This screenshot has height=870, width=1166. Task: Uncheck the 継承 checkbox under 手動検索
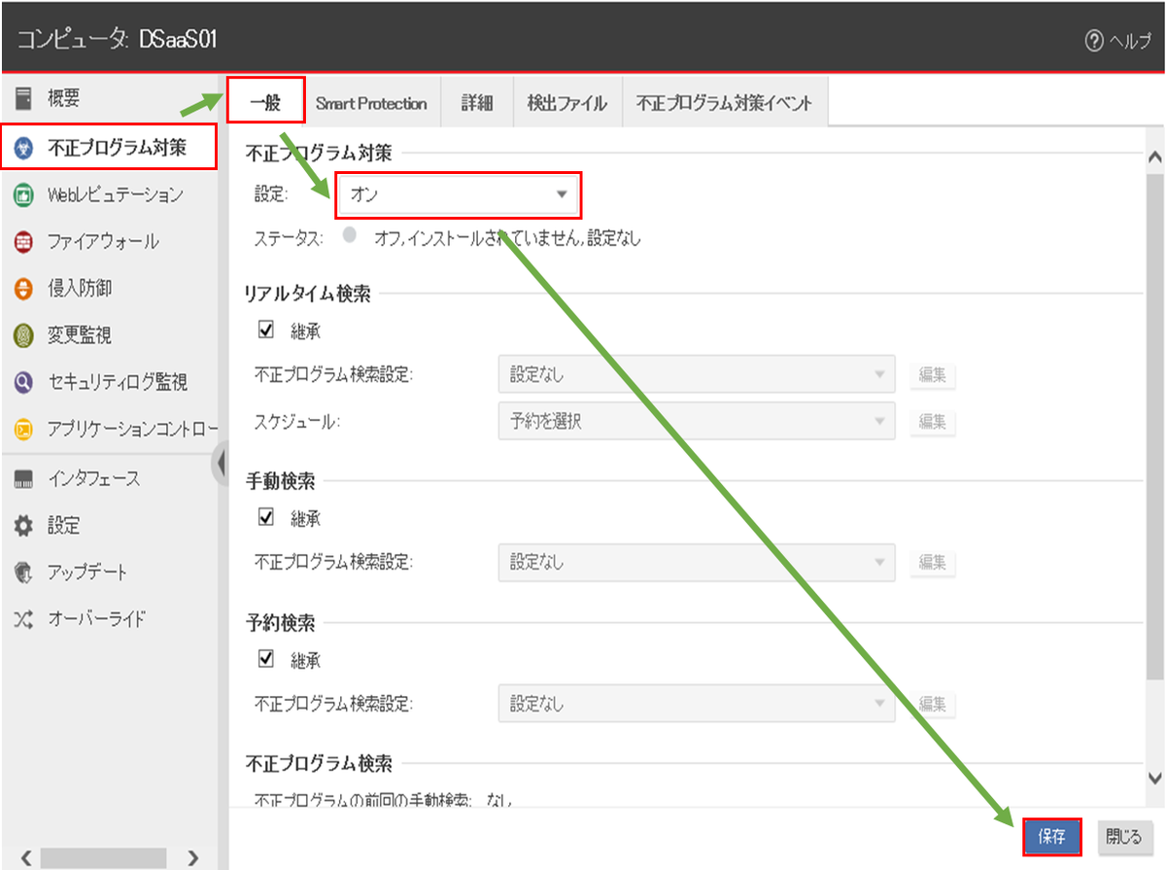(x=267, y=518)
